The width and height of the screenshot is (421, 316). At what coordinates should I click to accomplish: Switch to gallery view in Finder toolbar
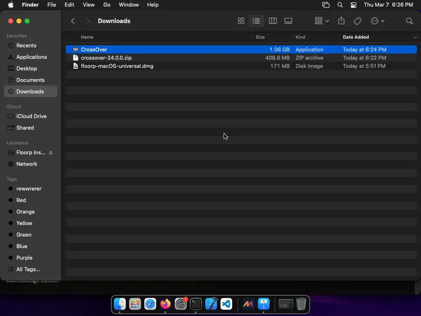pos(288,21)
